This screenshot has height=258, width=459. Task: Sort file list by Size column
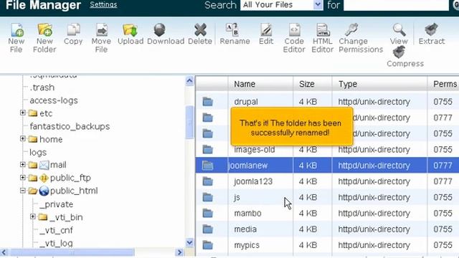coord(307,85)
